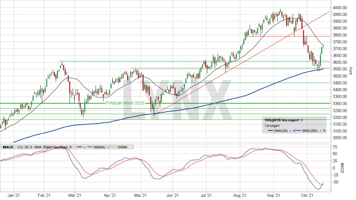Screen dimensions: 356x200
Task: Select the MACD indicator title
Action: coord(8,147)
